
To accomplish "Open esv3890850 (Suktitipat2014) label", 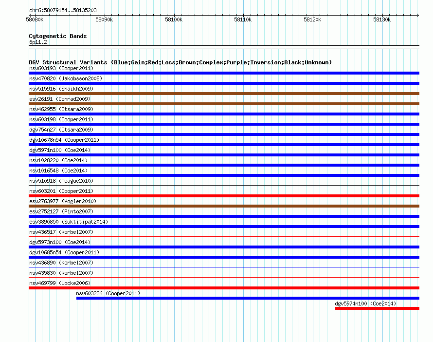I will [69, 222].
